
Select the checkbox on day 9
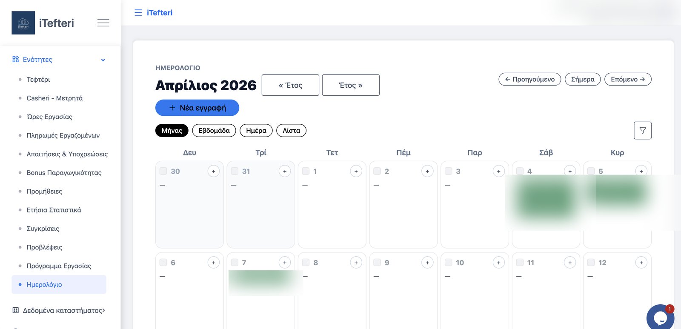(x=377, y=263)
